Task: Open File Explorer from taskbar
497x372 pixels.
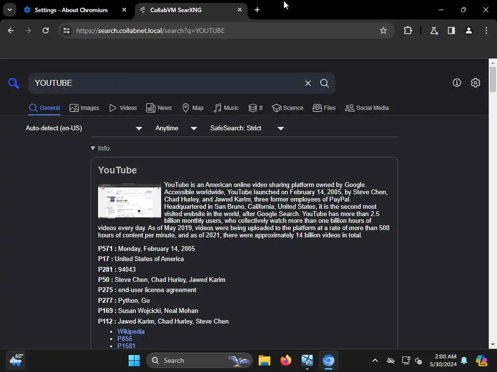Action: (x=265, y=360)
